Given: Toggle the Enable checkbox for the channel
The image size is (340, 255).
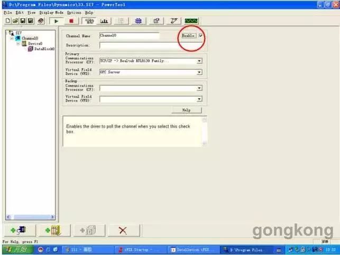Looking at the screenshot, I should pyautogui.click(x=200, y=35).
